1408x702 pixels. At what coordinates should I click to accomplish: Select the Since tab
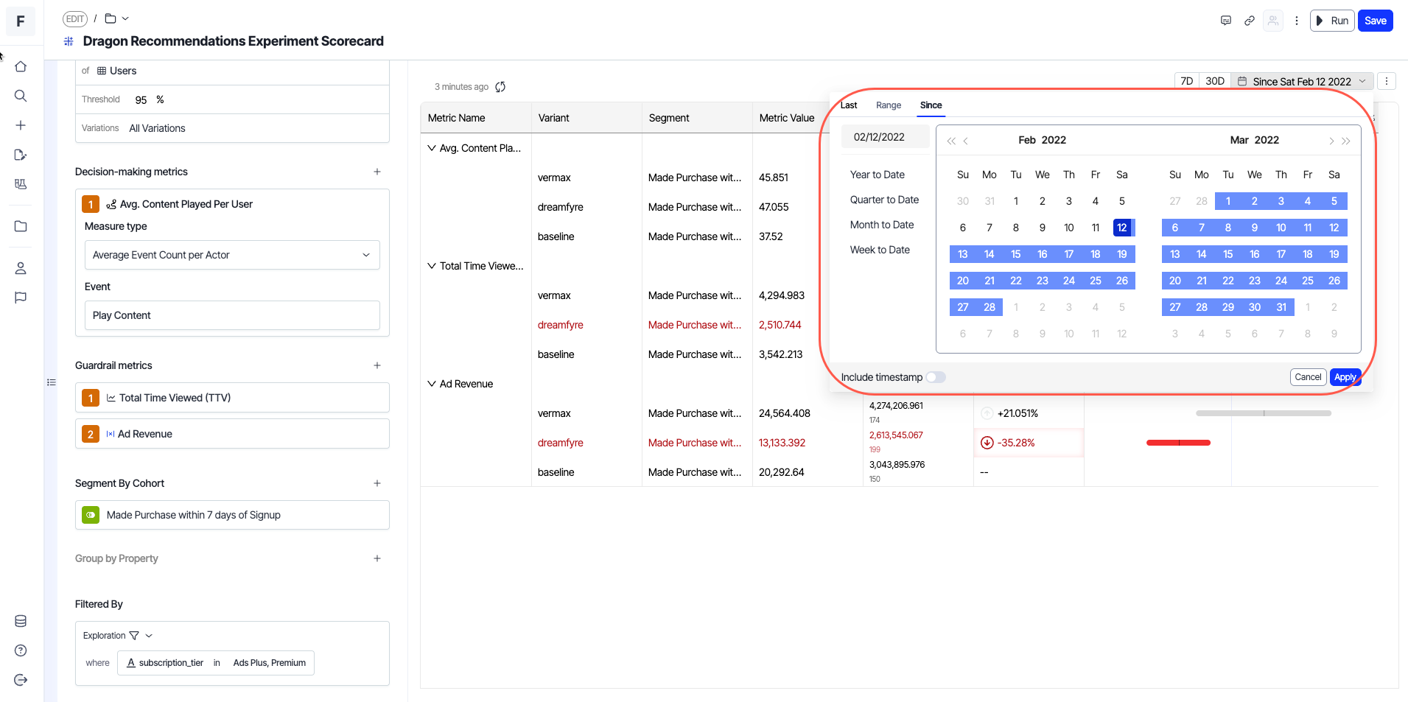coord(931,105)
